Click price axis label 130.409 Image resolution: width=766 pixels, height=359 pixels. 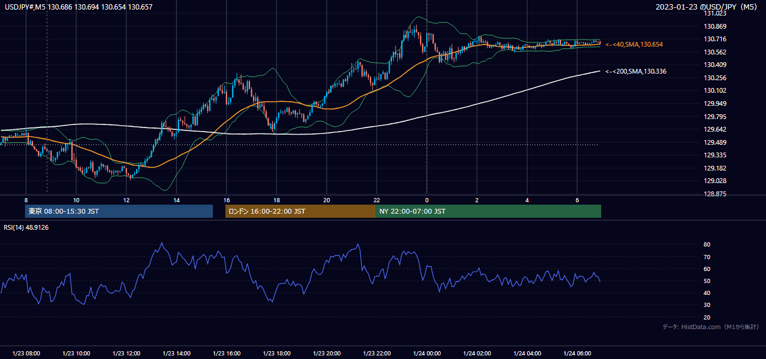715,65
